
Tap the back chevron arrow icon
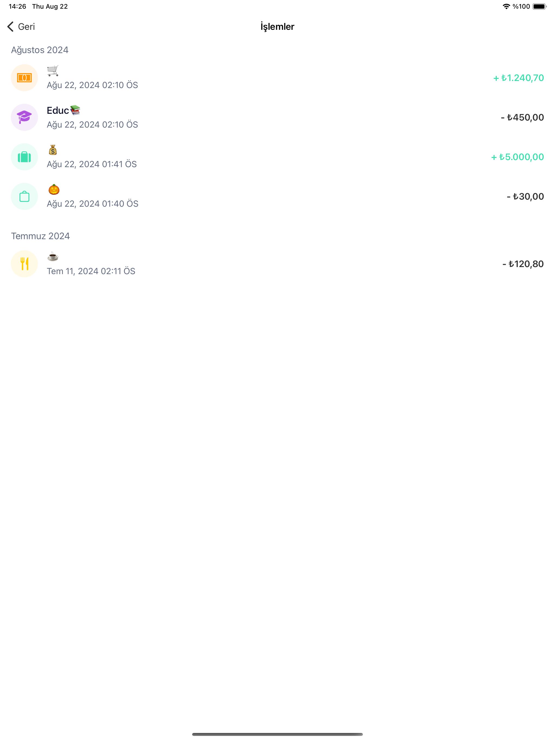[x=10, y=27]
